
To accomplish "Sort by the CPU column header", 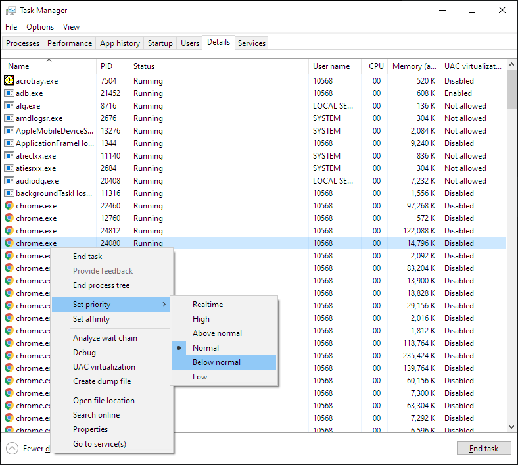I will pos(375,66).
